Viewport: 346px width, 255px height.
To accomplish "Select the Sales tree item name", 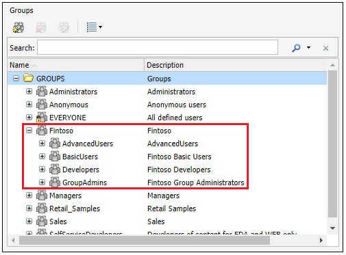I will click(x=58, y=222).
